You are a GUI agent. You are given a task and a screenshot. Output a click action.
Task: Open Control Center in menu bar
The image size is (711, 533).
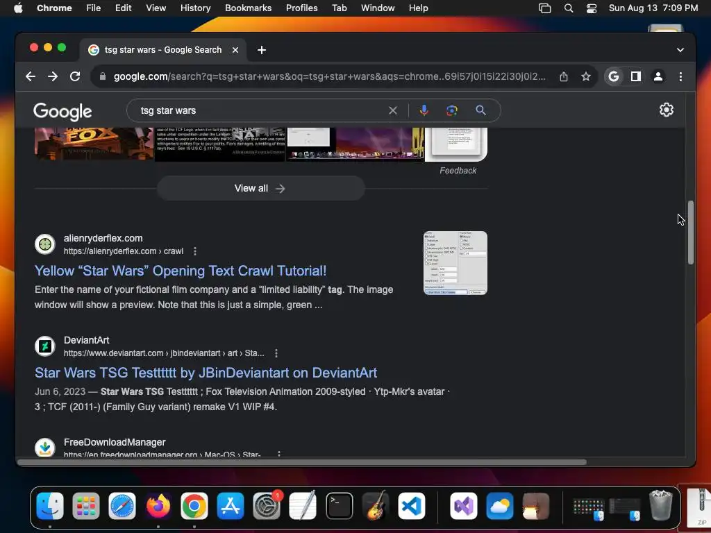click(x=592, y=8)
